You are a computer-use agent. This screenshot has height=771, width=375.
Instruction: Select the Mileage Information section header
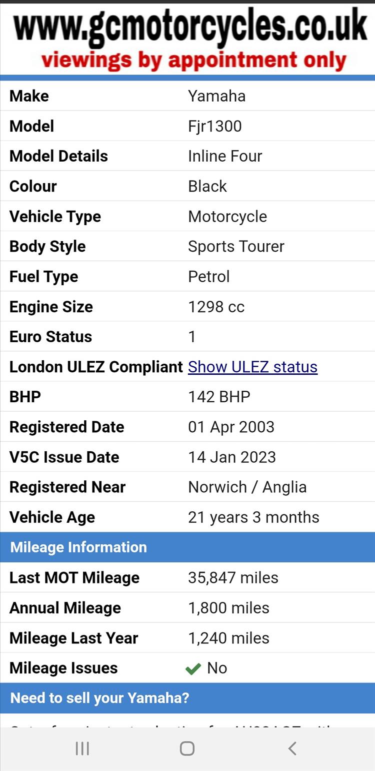pyautogui.click(x=187, y=547)
